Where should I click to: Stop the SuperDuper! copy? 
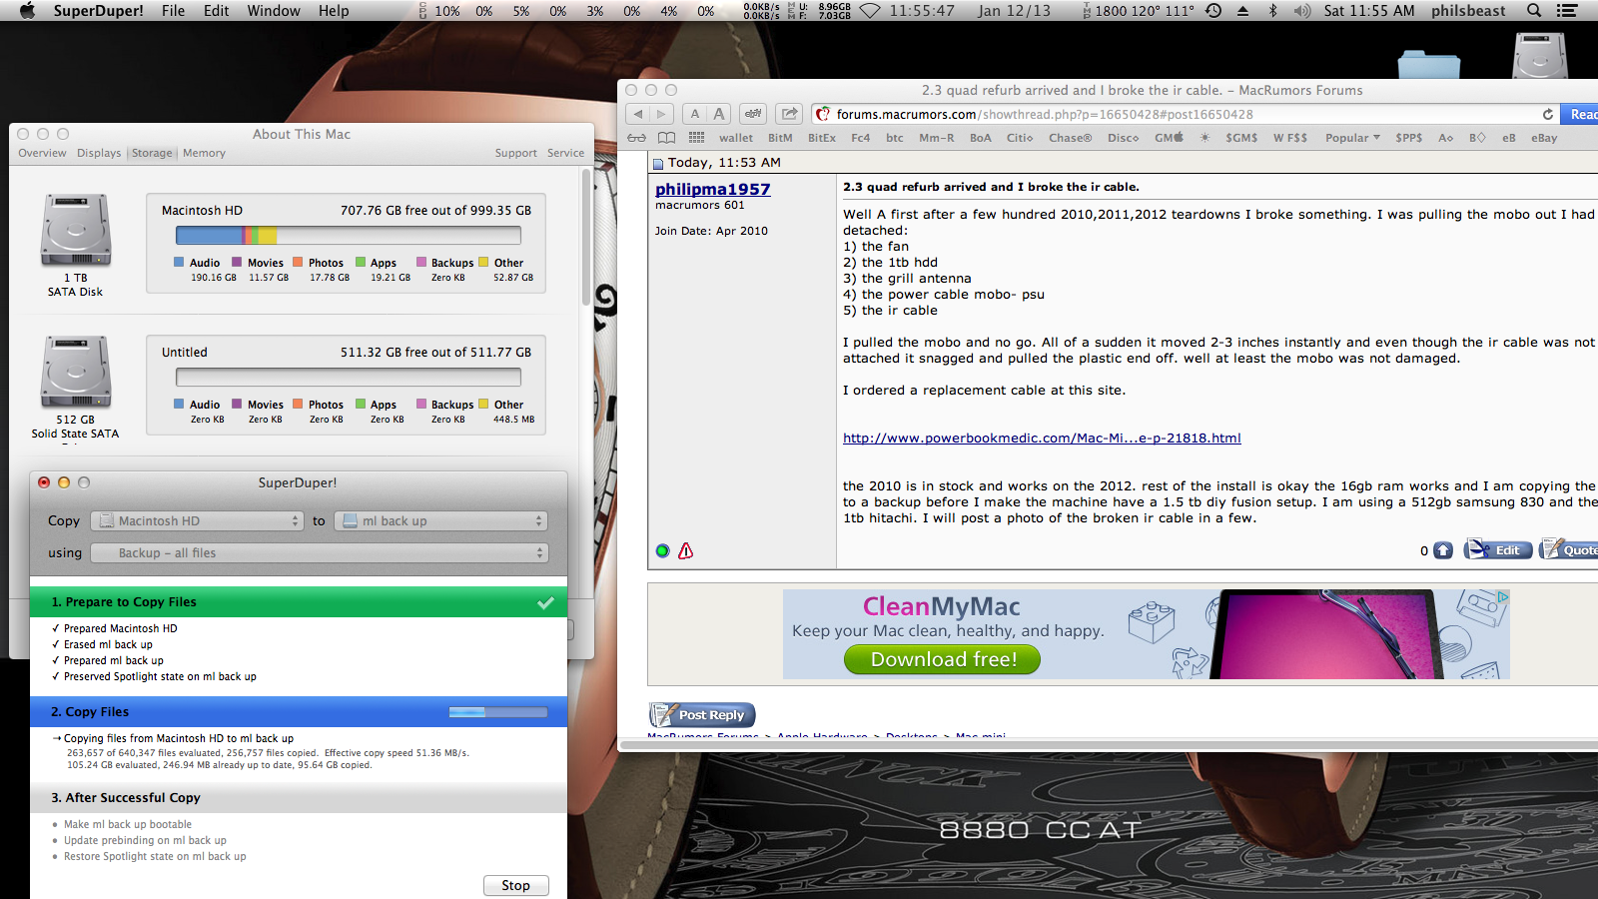515,886
